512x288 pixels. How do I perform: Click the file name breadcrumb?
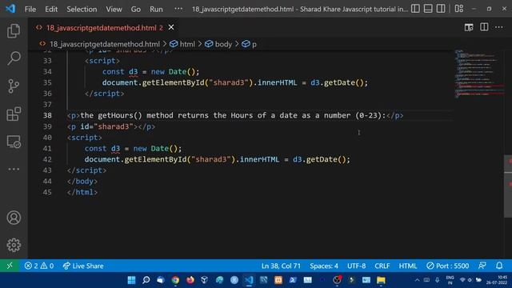105,44
